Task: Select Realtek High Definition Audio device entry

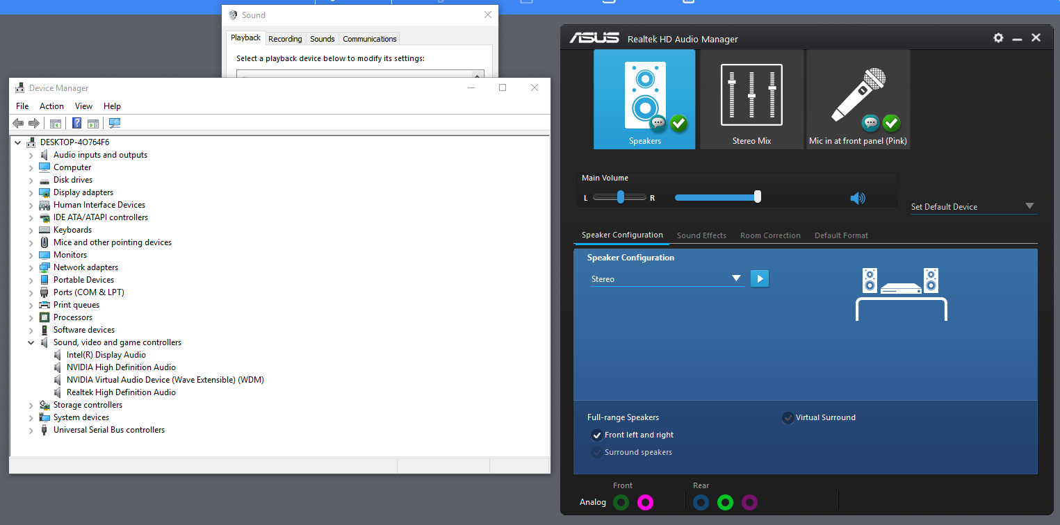Action: [x=121, y=392]
